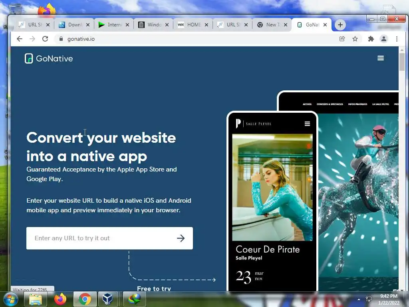Click the GoNative logo

click(49, 58)
